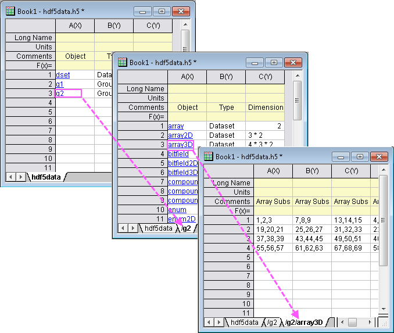The height and width of the screenshot is (333, 394).
Task: Click the front window's horizontal scrollbar thumb
Action: tap(353, 323)
